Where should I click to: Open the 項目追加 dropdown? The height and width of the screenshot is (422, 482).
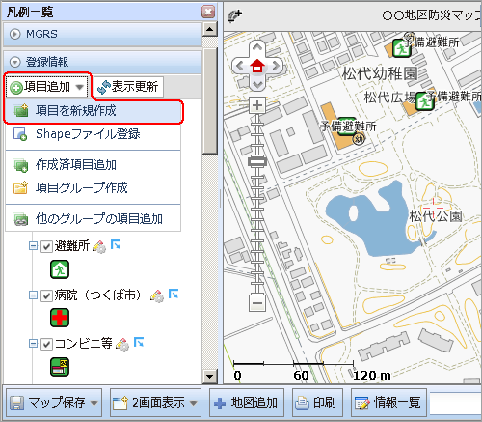click(x=47, y=87)
